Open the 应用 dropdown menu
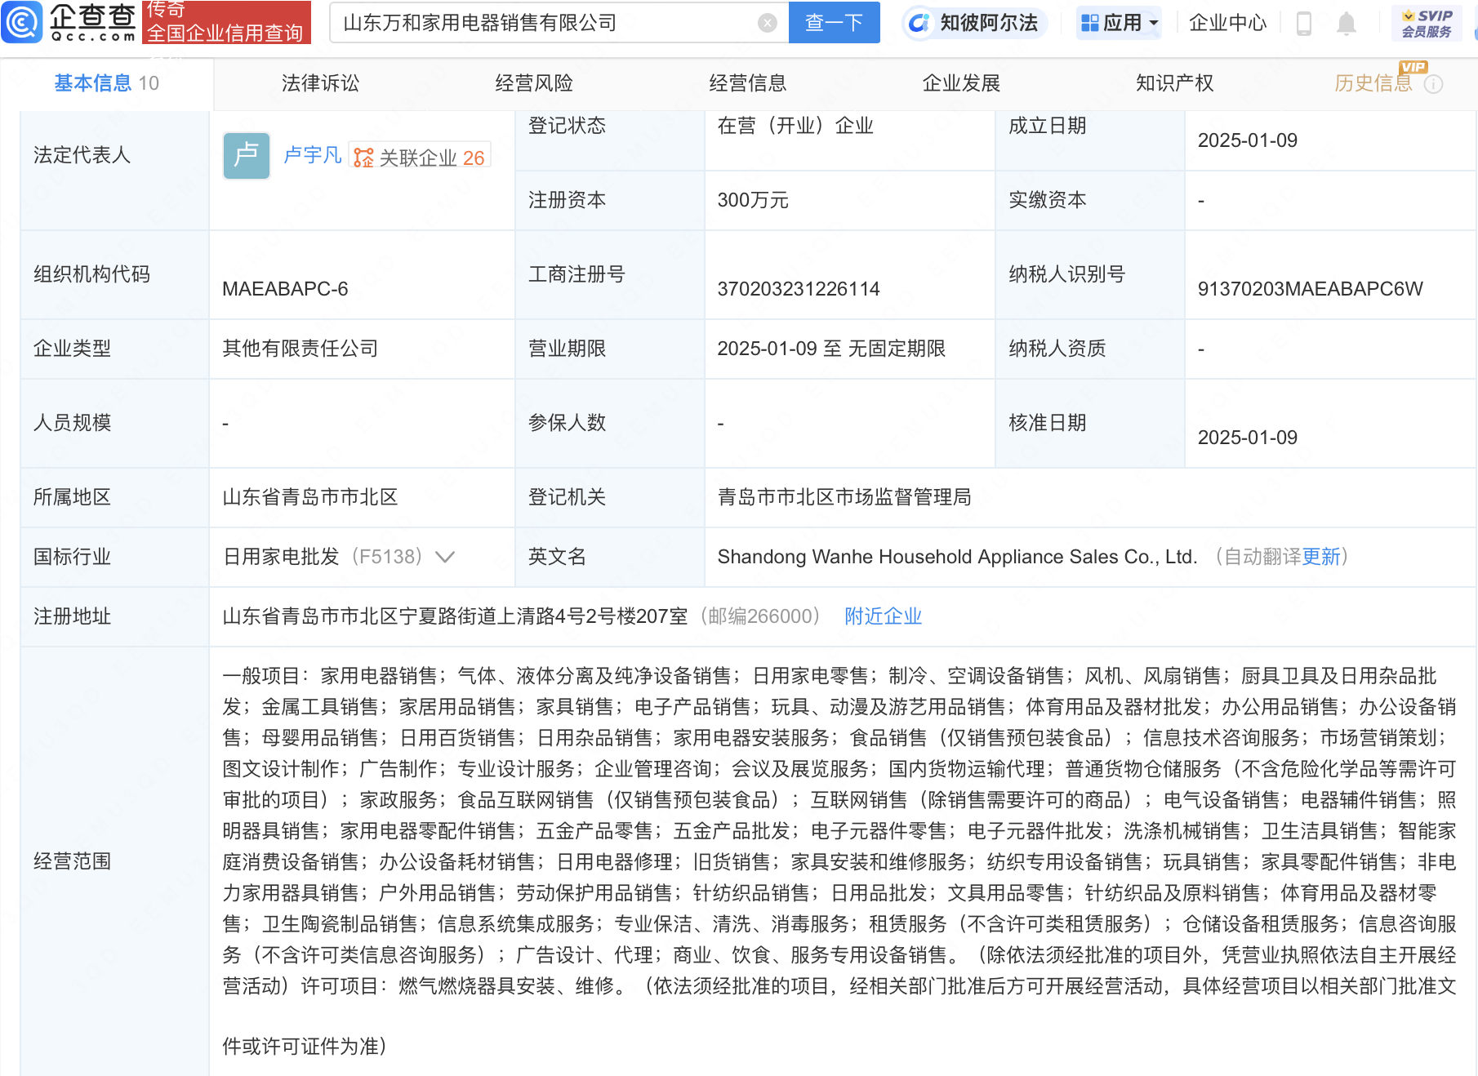 (x=1118, y=22)
